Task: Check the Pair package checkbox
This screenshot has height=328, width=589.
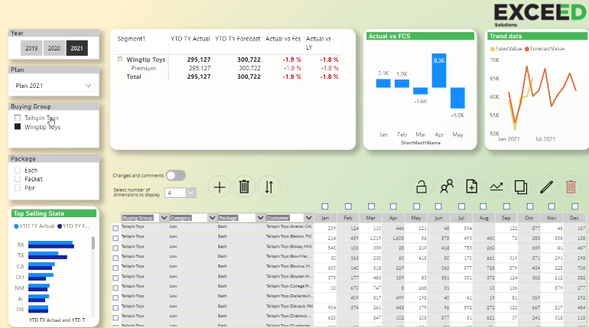Action: pos(18,187)
